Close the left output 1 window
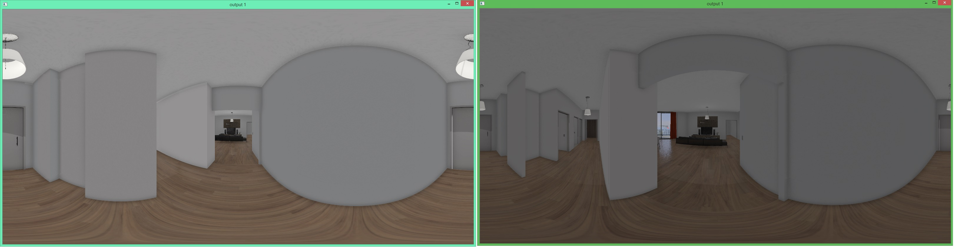Image resolution: width=955 pixels, height=249 pixels. [x=467, y=3]
